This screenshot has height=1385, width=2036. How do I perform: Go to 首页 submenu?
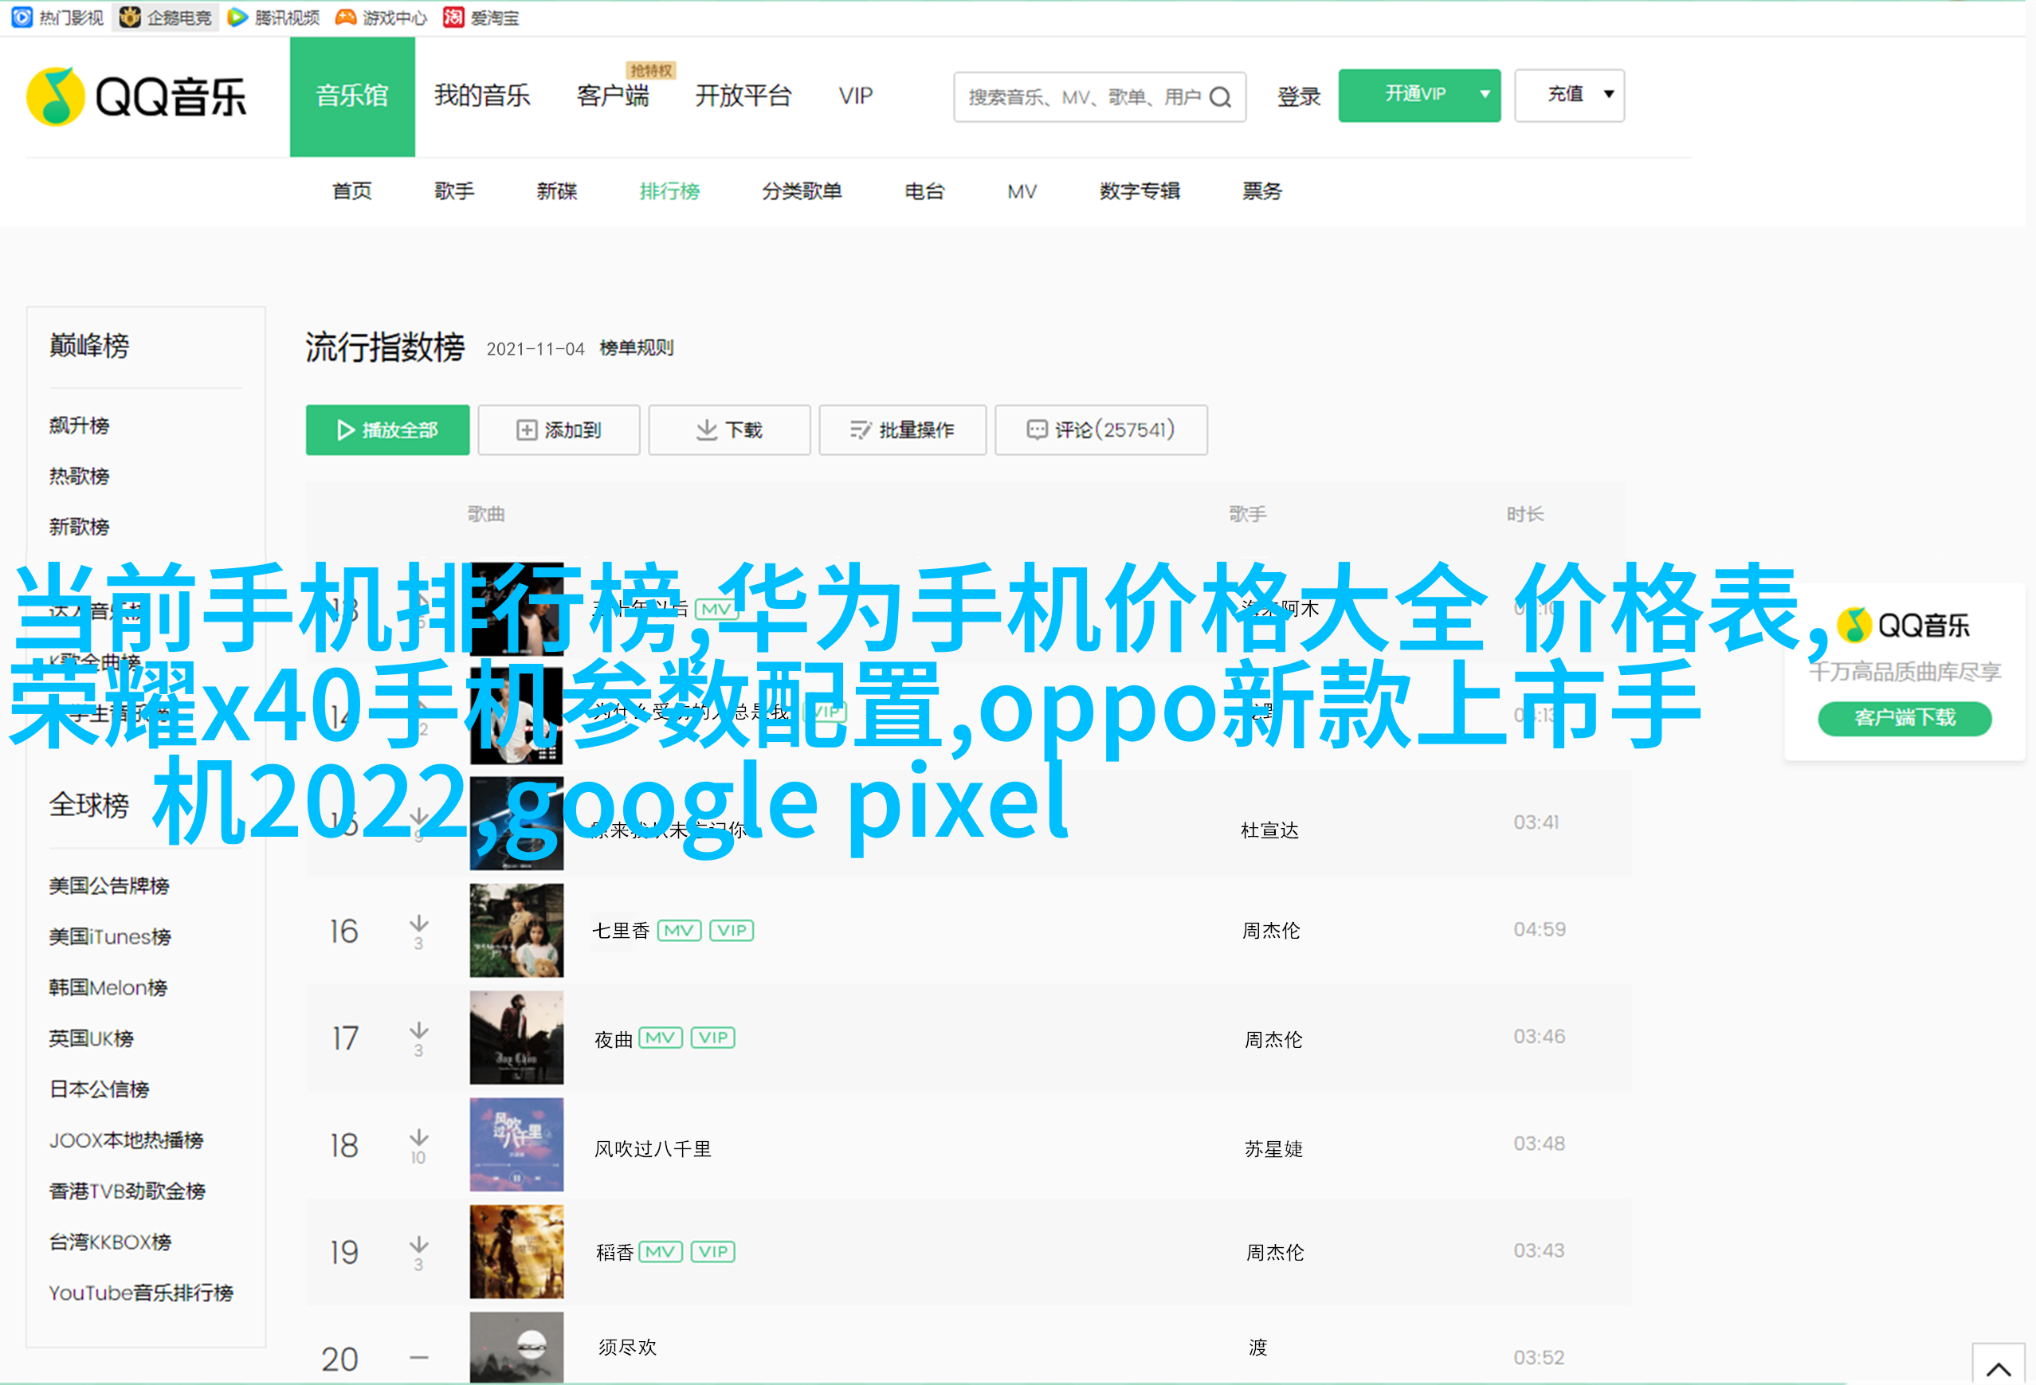click(x=352, y=191)
